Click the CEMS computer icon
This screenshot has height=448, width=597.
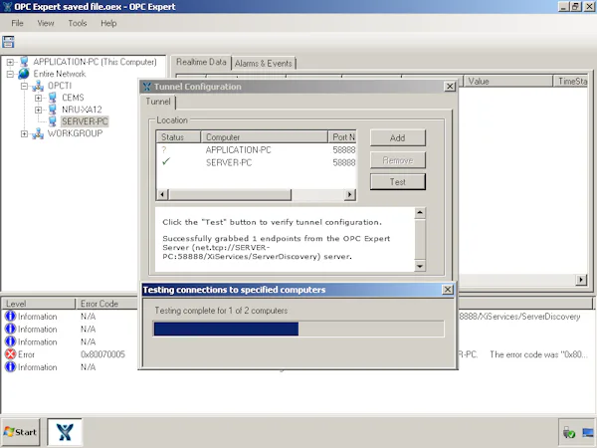pos(52,98)
